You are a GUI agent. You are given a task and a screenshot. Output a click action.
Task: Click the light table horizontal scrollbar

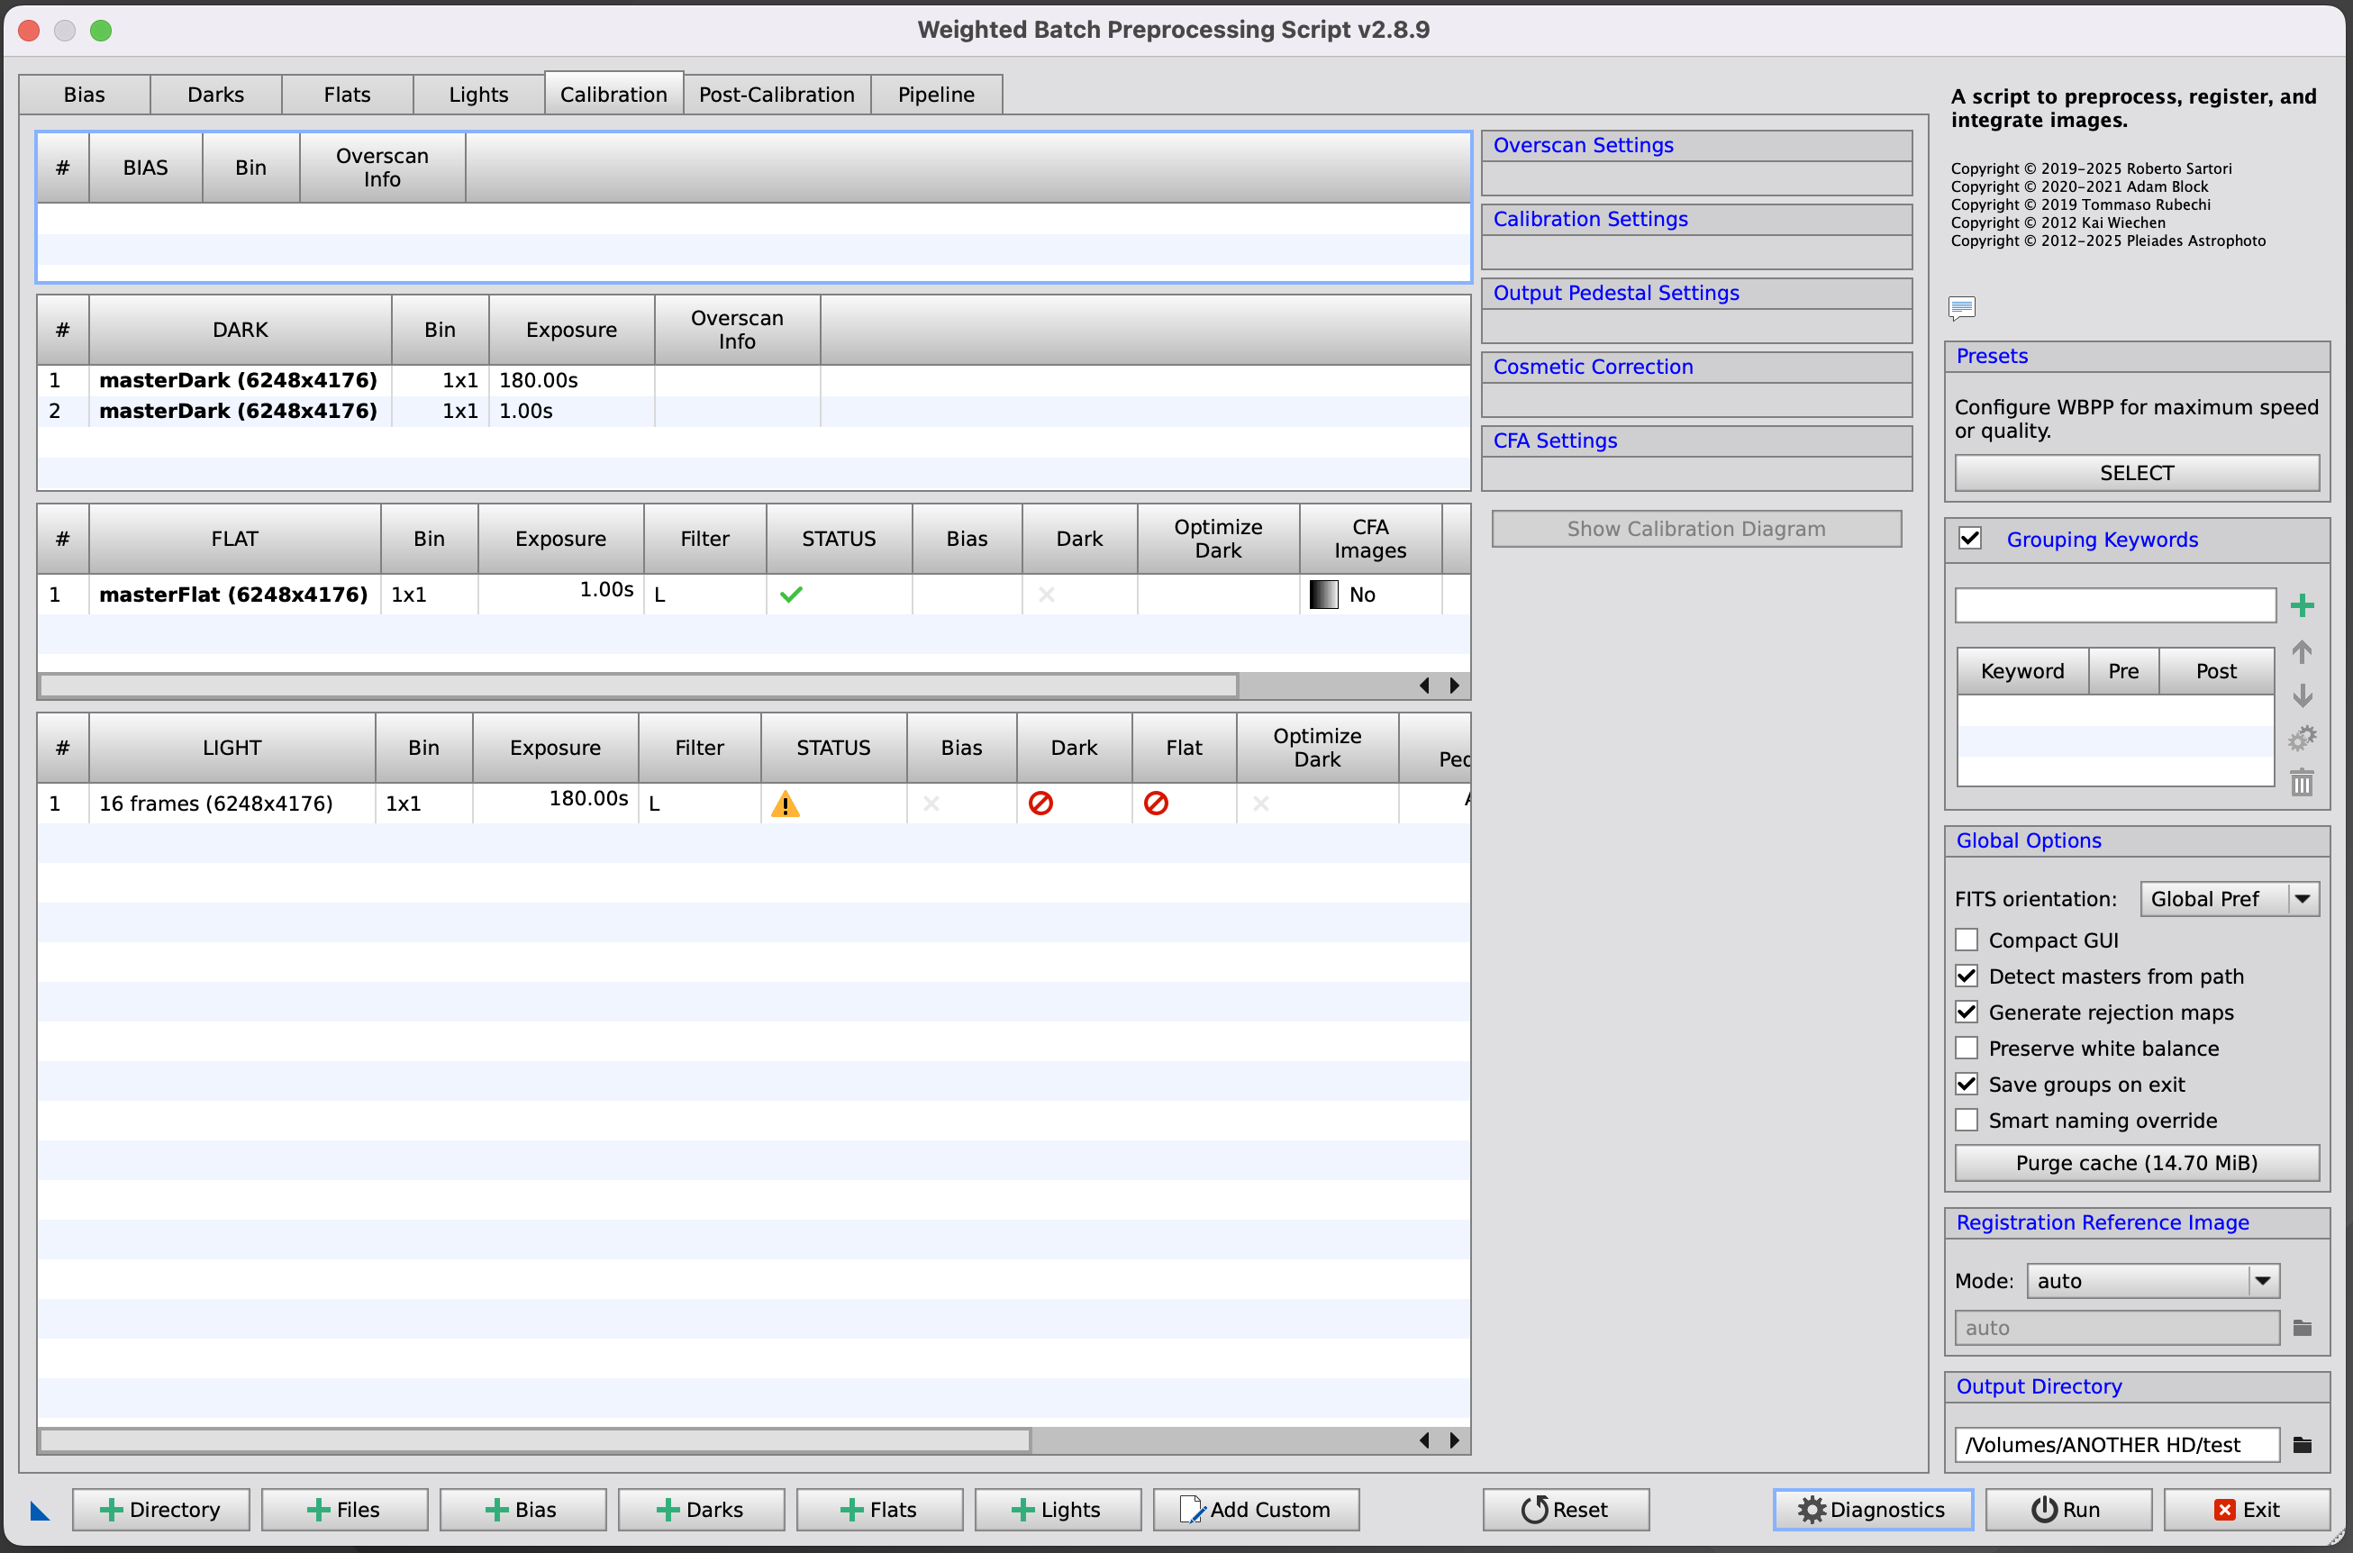tap(535, 1440)
